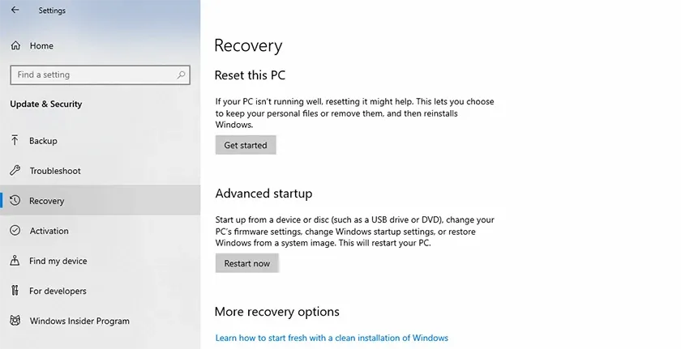This screenshot has height=349, width=681.
Task: Click the Activation checkmark circle icon
Action: [x=15, y=230]
